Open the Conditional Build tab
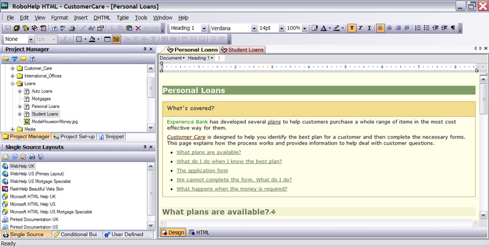489x247 pixels. coord(78,235)
